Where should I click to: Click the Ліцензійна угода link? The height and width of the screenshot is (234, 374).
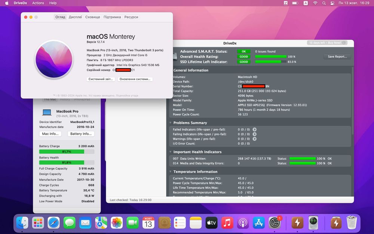coord(127,95)
